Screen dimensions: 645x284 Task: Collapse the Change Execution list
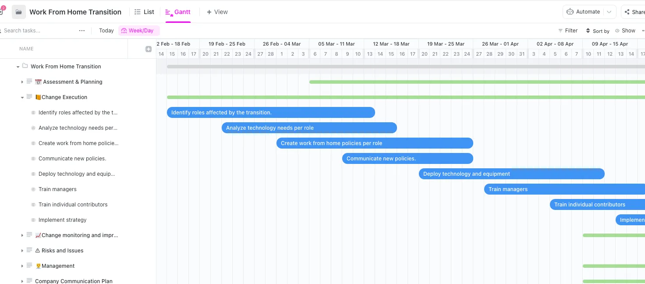[x=22, y=97]
